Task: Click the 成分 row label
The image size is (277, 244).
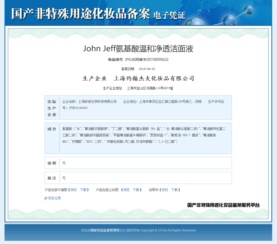Action: tap(52, 129)
